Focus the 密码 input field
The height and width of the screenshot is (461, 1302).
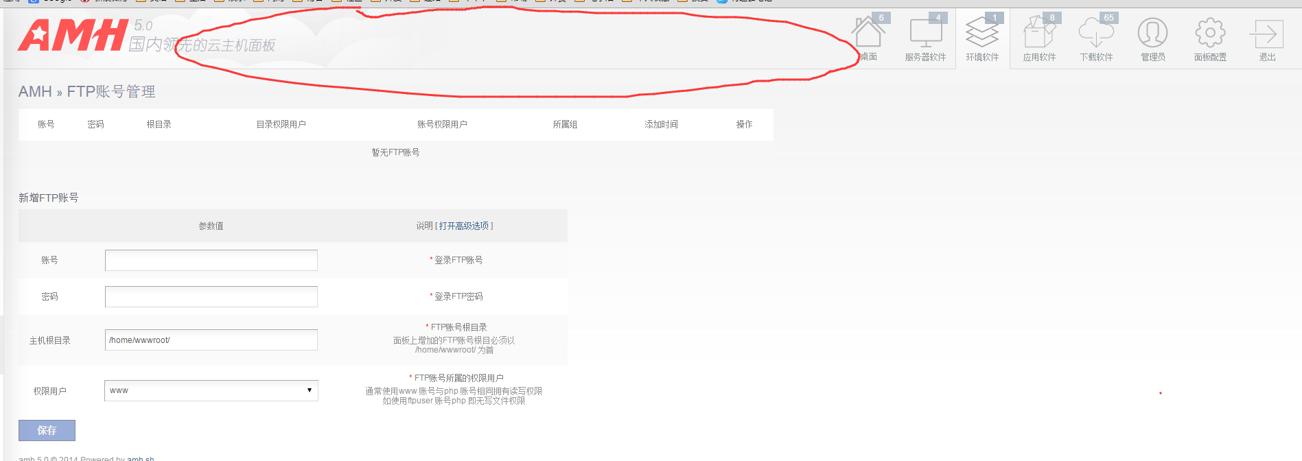211,296
